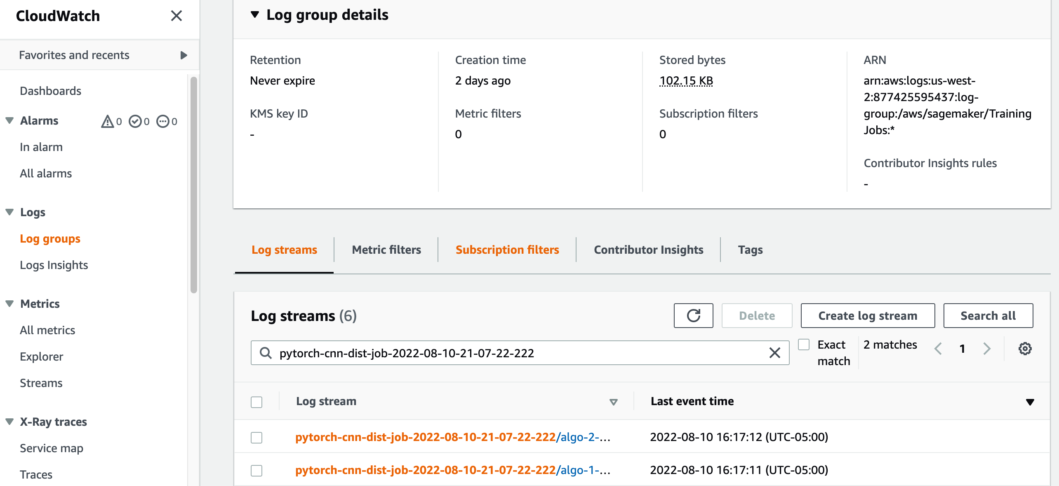Image resolution: width=1059 pixels, height=486 pixels.
Task: Click the OK checkmark alarm icon
Action: [135, 121]
